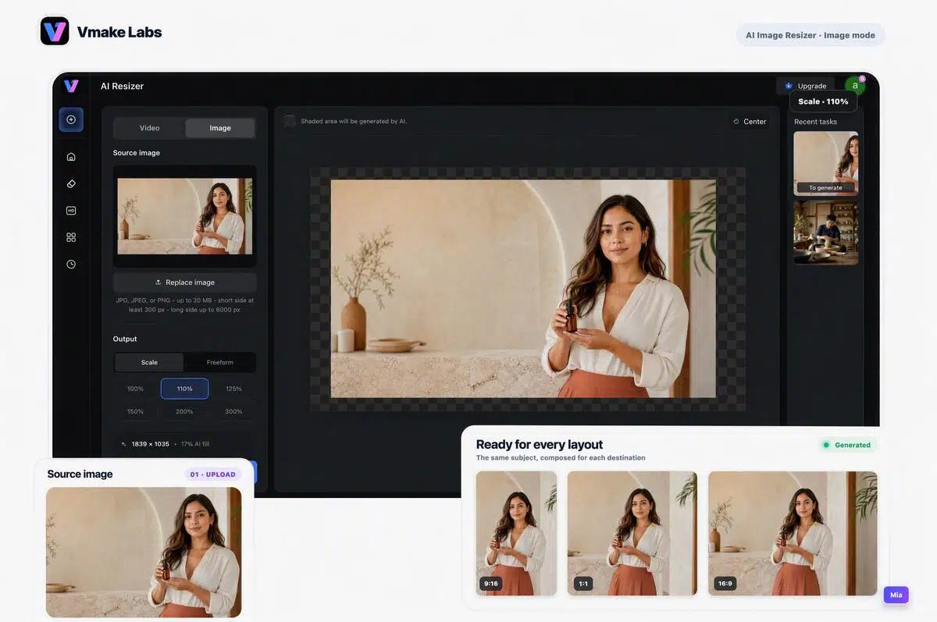Click the 'Generated' status badge text
Image resolution: width=937 pixels, height=622 pixels.
point(853,445)
